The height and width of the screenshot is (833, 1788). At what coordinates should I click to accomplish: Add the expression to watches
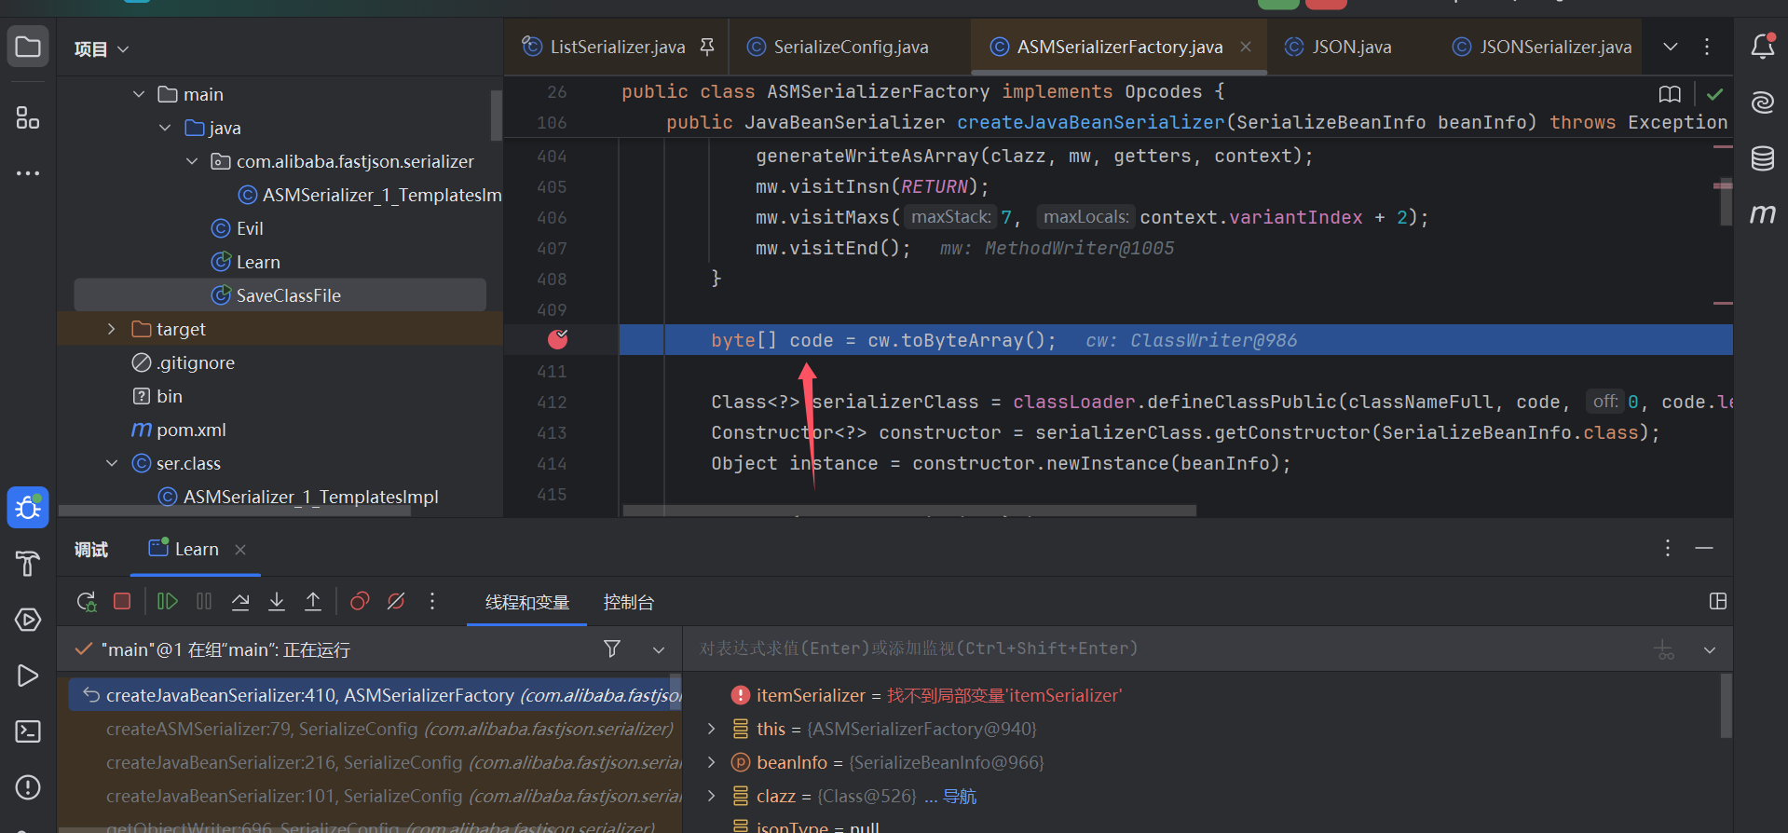[x=1664, y=649]
